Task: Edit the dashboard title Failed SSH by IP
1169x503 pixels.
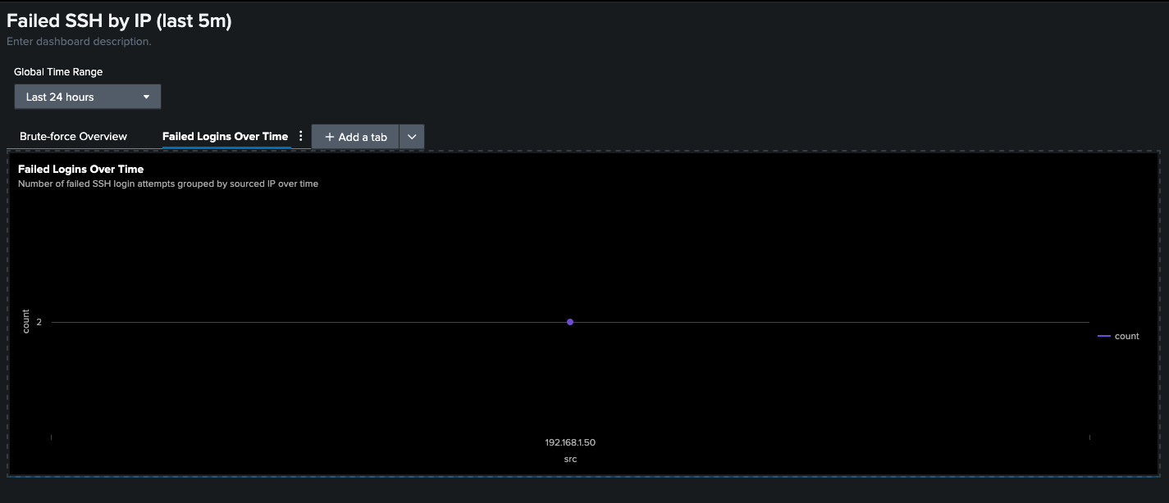Action: click(119, 21)
